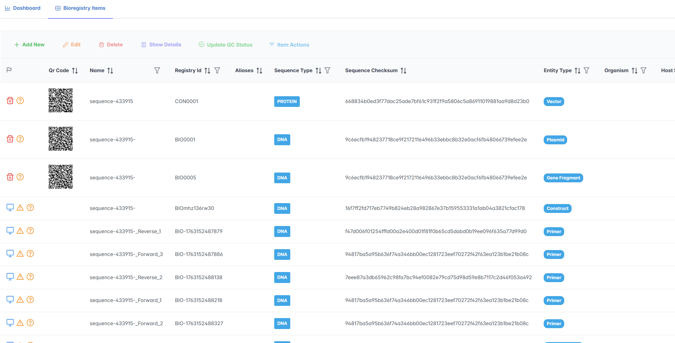
Task: Select registry id BIO-1763152488138
Action: (199, 277)
